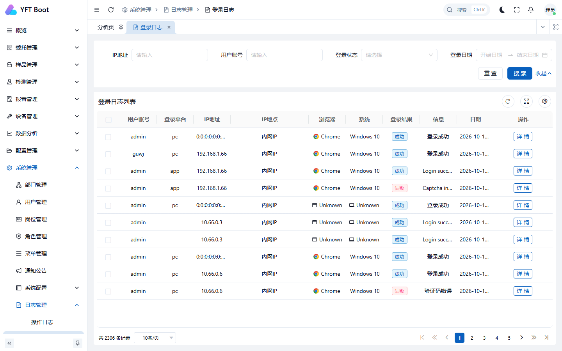Select checkbox for first admin row

click(108, 137)
